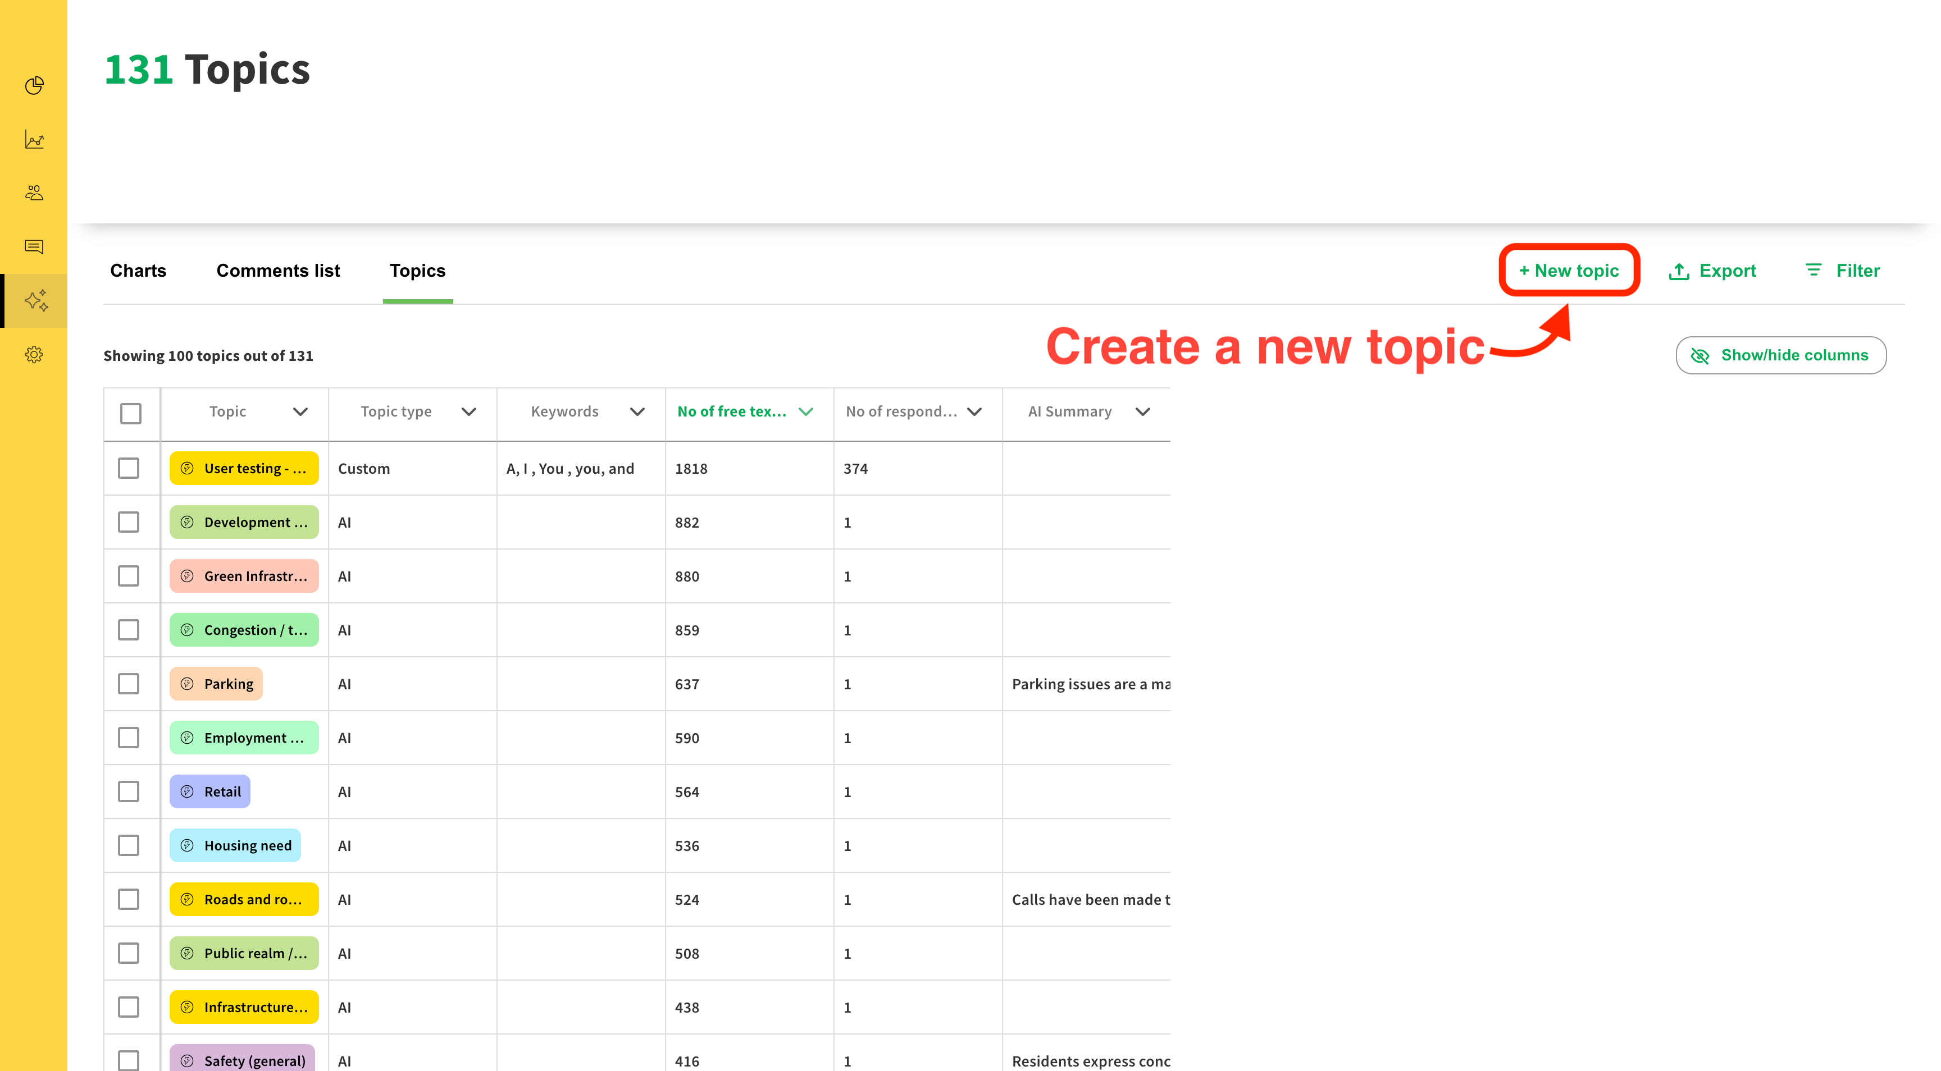Viewport: 1941px width, 1071px height.
Task: Open the settings gear sidebar icon
Action: 34,354
